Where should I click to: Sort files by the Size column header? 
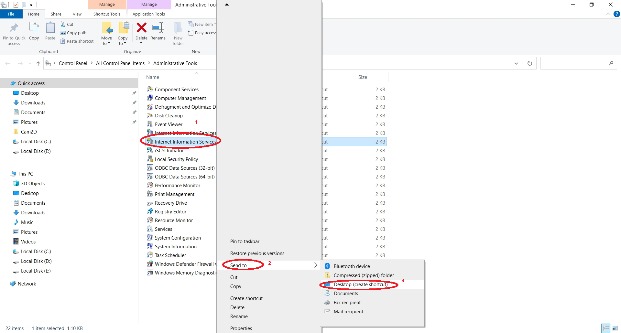tap(363, 77)
